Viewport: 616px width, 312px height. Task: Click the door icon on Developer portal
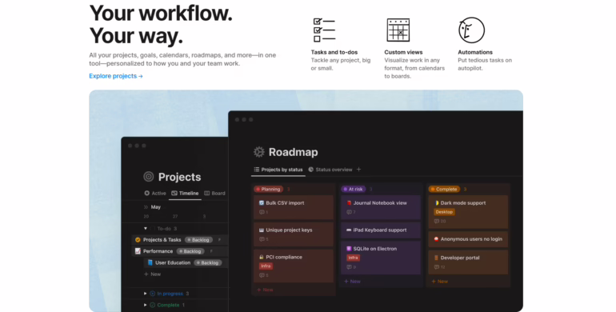tap(436, 258)
